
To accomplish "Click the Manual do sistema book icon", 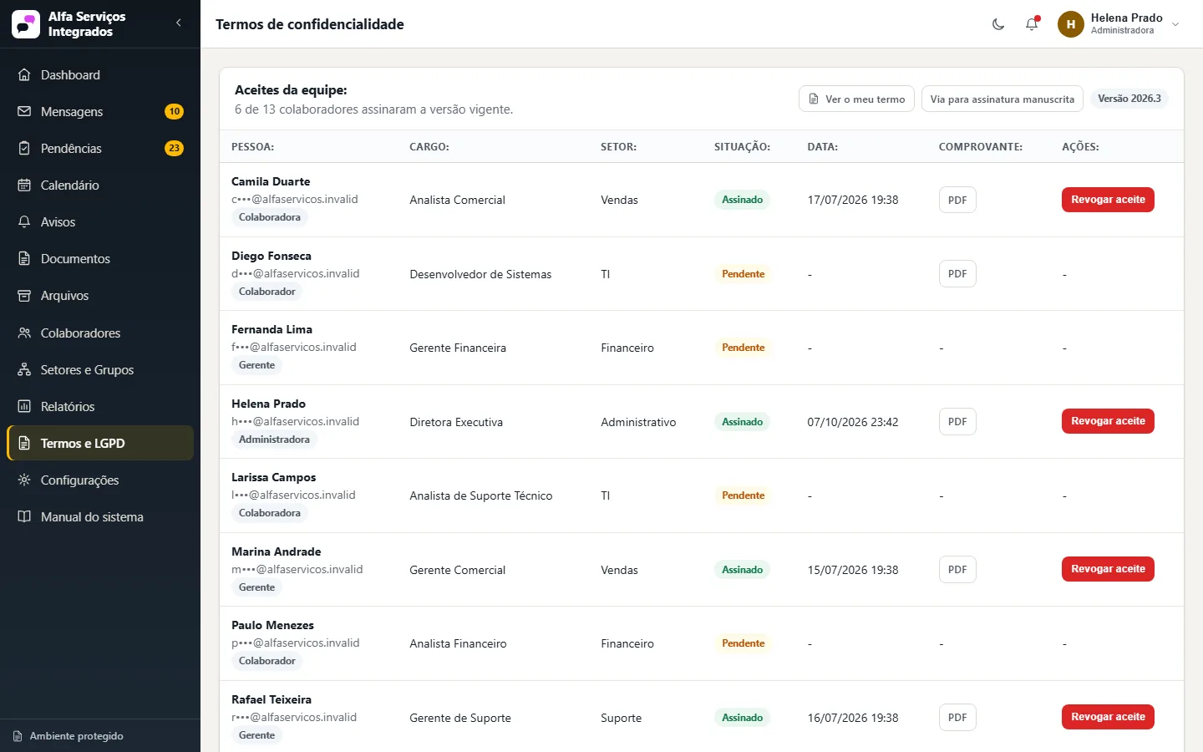I will coord(24,516).
